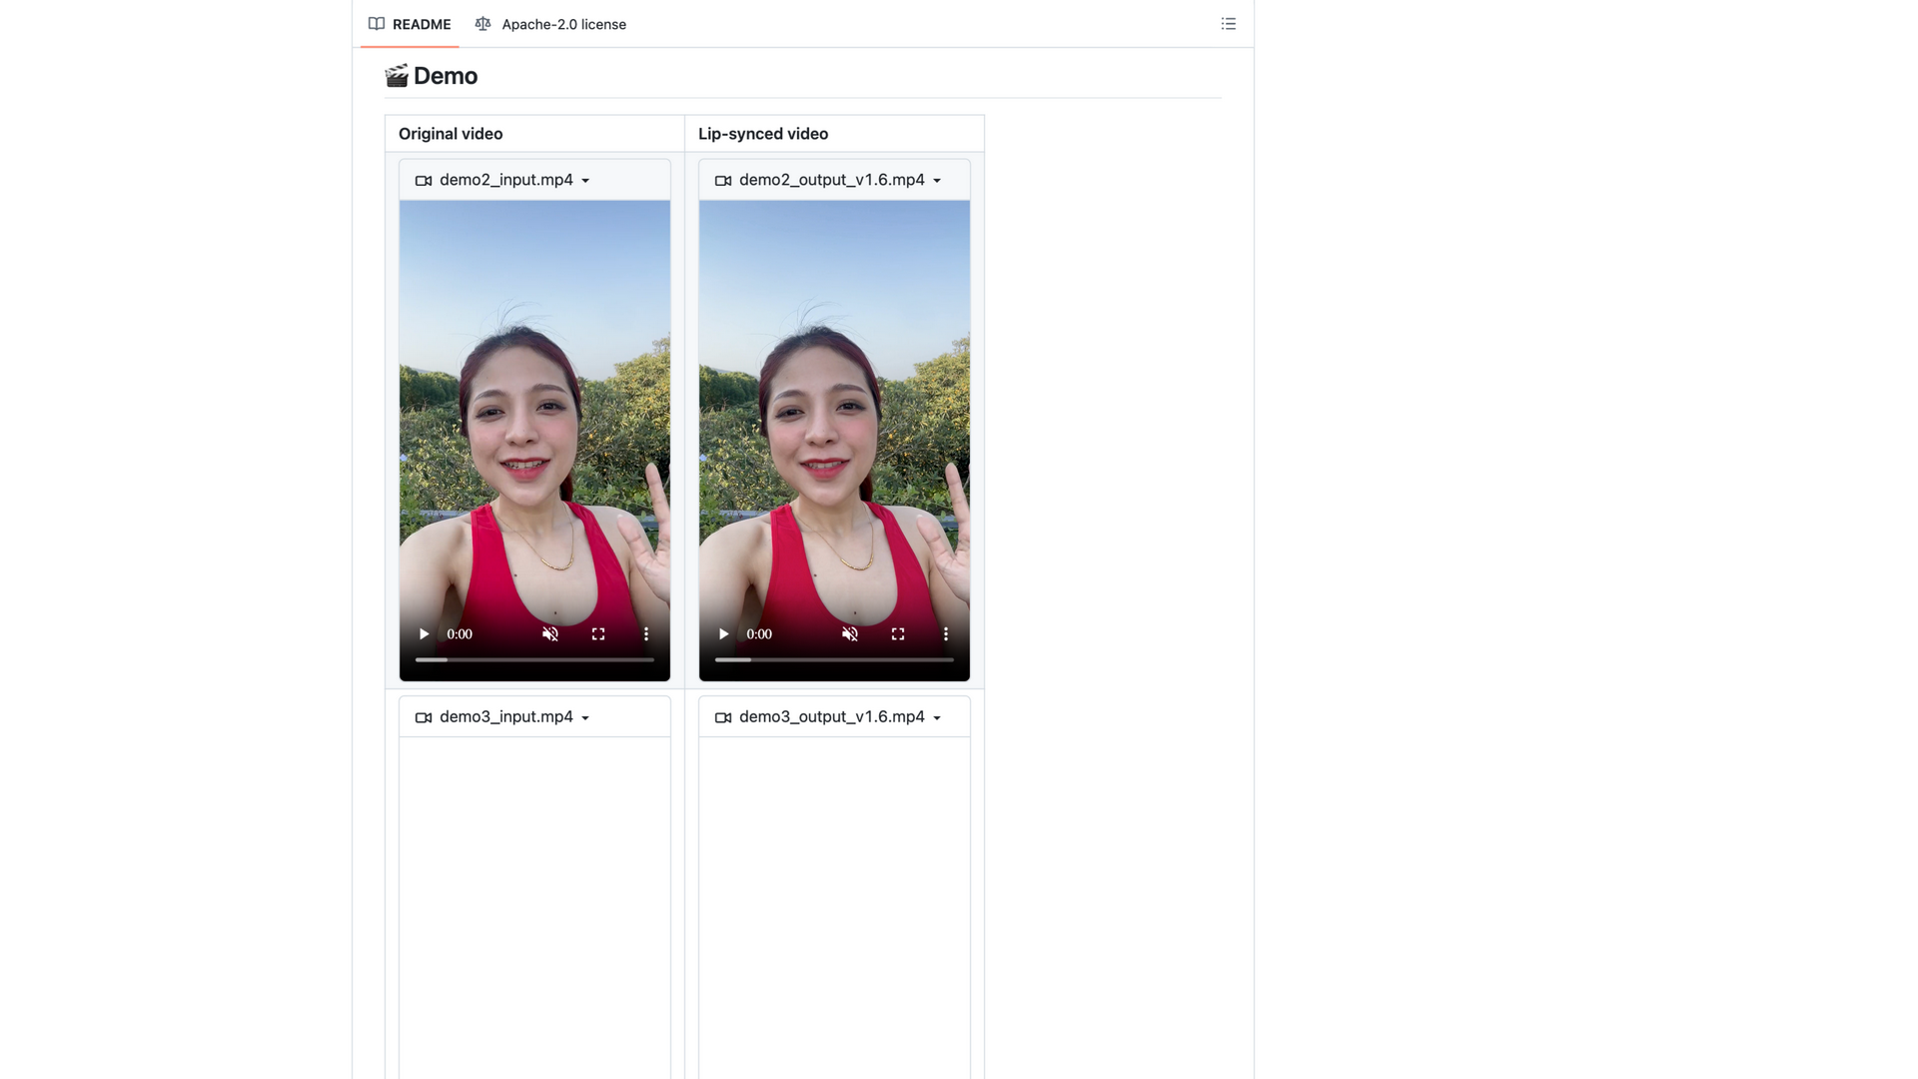Play the demo2_input.mp4 video

(424, 634)
